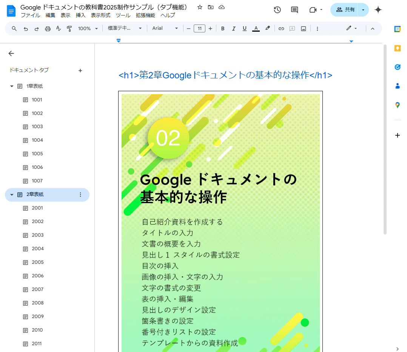This screenshot has width=407, height=352.
Task: Collapse the 2章表紙 tab group
Action: tap(12, 194)
